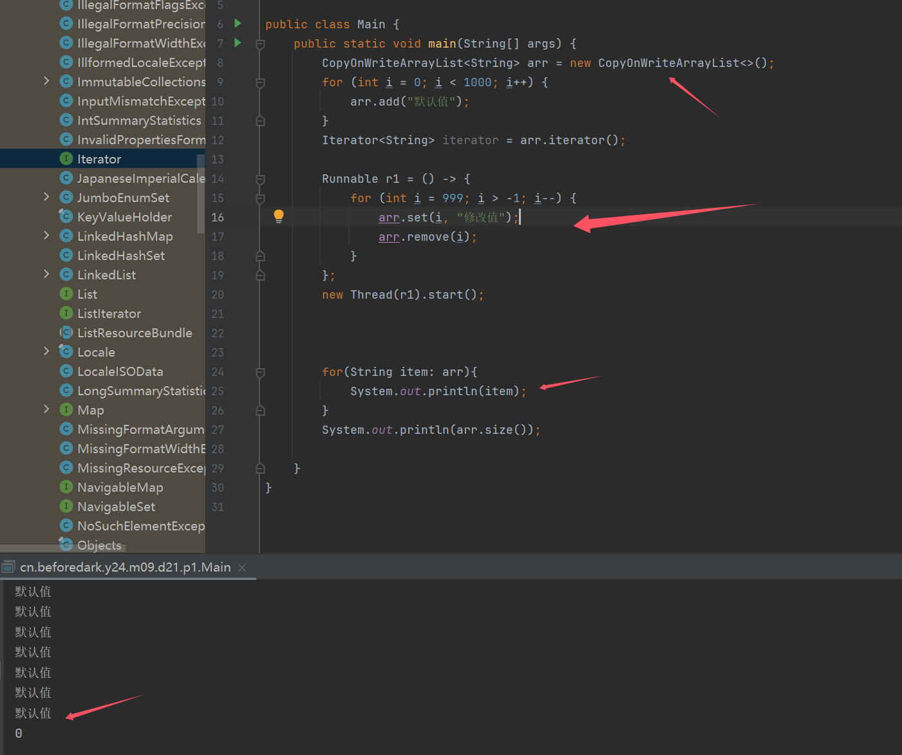Select LocaleISOData class in tree
The height and width of the screenshot is (755, 902).
click(120, 371)
